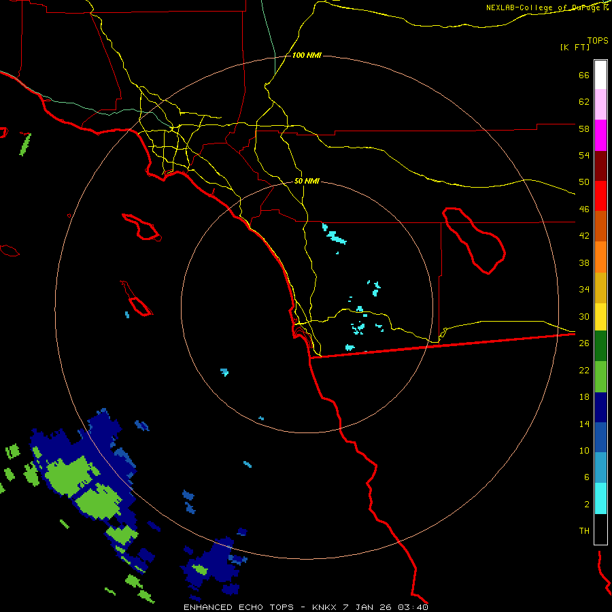Screen dimensions: 612x612
Task: Click the cyan 10 kft legend swatch
Action: tap(600, 498)
